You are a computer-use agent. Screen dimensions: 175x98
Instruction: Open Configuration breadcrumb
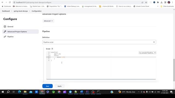pos(37,11)
